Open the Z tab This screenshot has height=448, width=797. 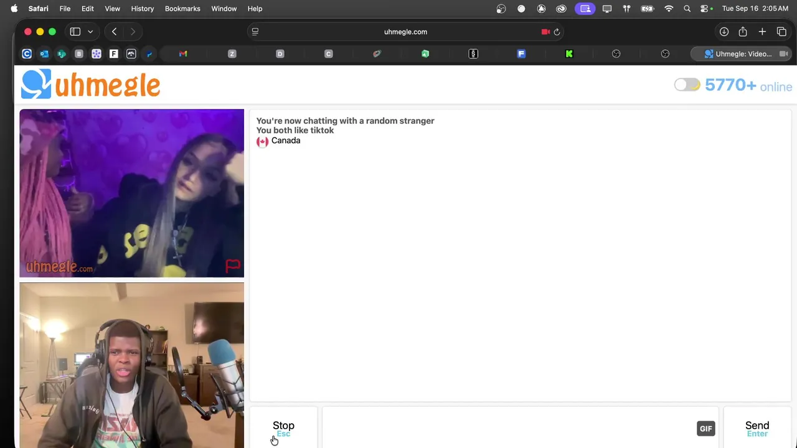pyautogui.click(x=232, y=54)
